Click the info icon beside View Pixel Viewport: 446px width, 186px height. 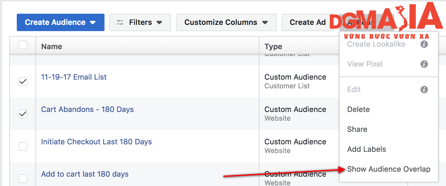pyautogui.click(x=424, y=64)
